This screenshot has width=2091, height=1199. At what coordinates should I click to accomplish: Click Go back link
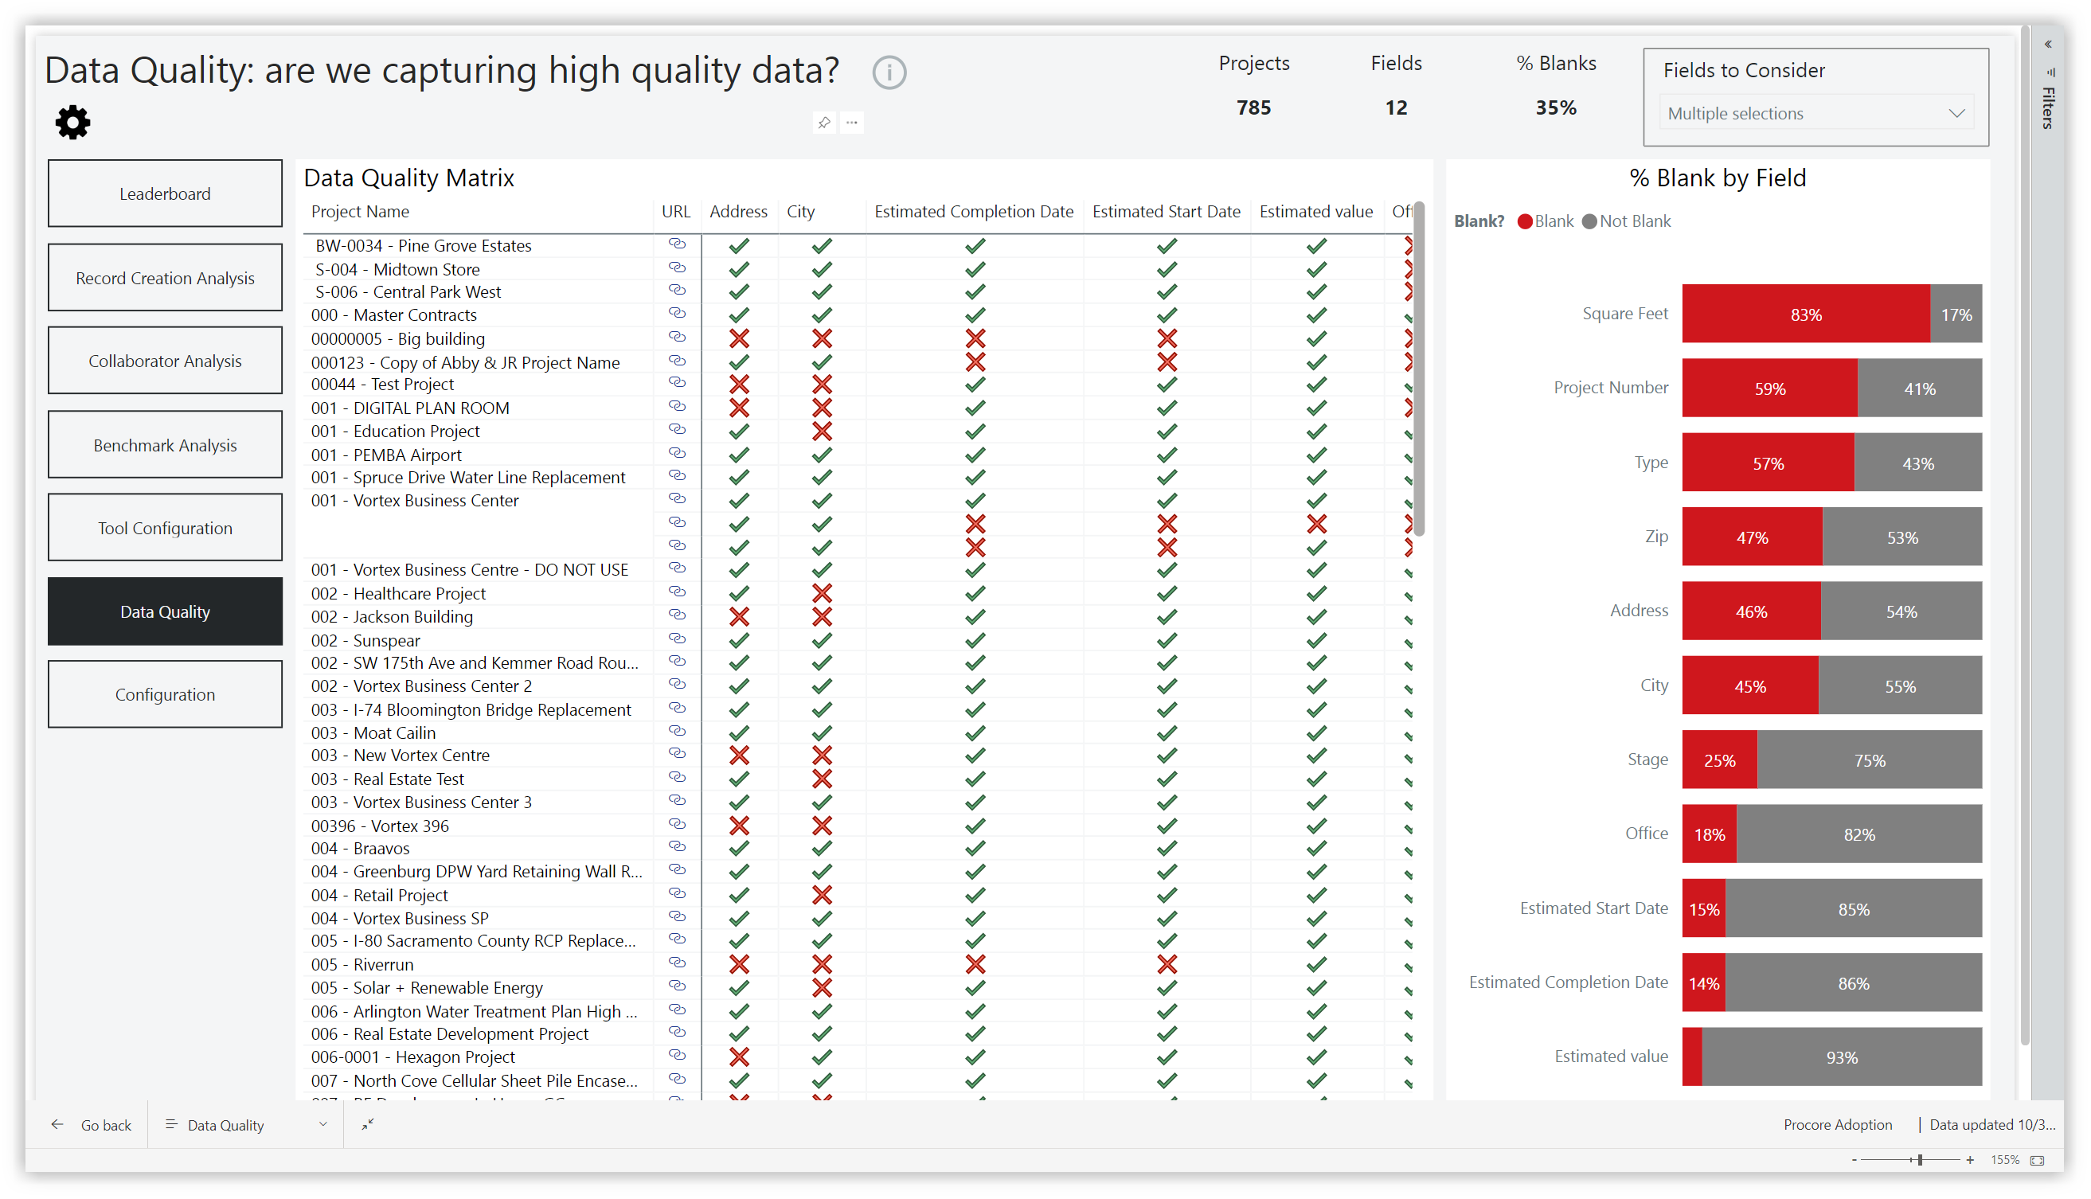(x=105, y=1125)
